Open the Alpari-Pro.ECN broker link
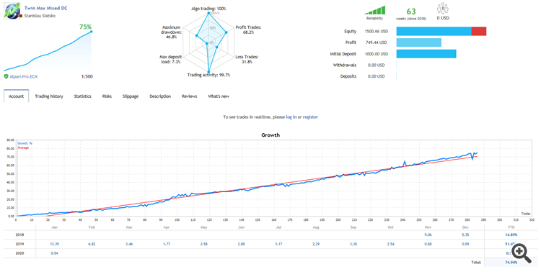The width and height of the screenshot is (541, 272). pos(24,76)
